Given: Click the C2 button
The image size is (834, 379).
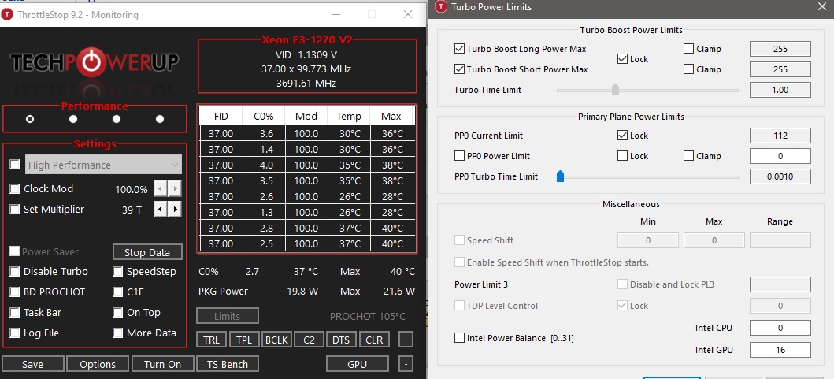Looking at the screenshot, I should tap(309, 340).
